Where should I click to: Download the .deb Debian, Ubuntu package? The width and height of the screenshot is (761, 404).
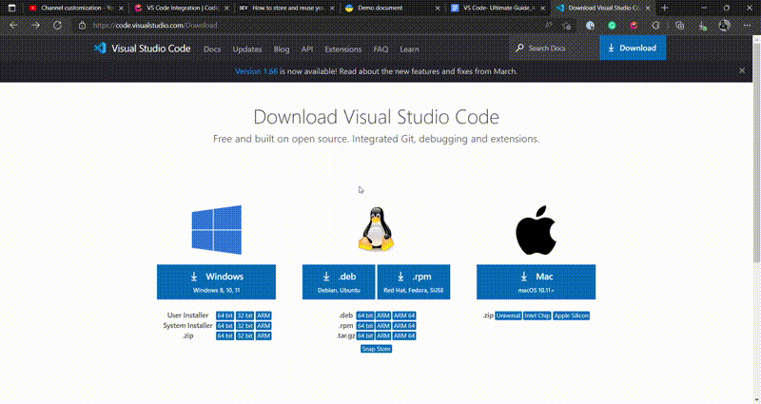pos(339,281)
